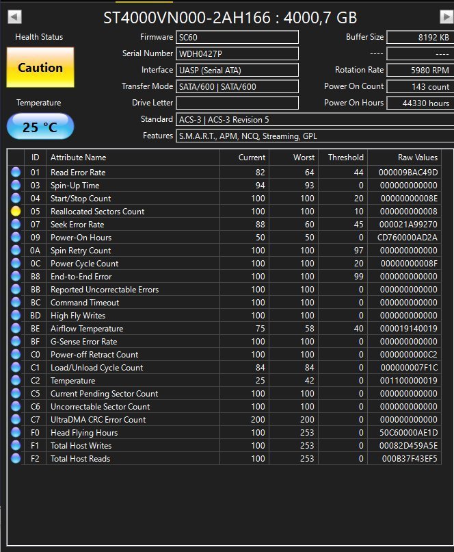Image resolution: width=454 pixels, height=552 pixels.
Task: Click the blue status dot for Read Error Rate
Action: pyautogui.click(x=16, y=173)
